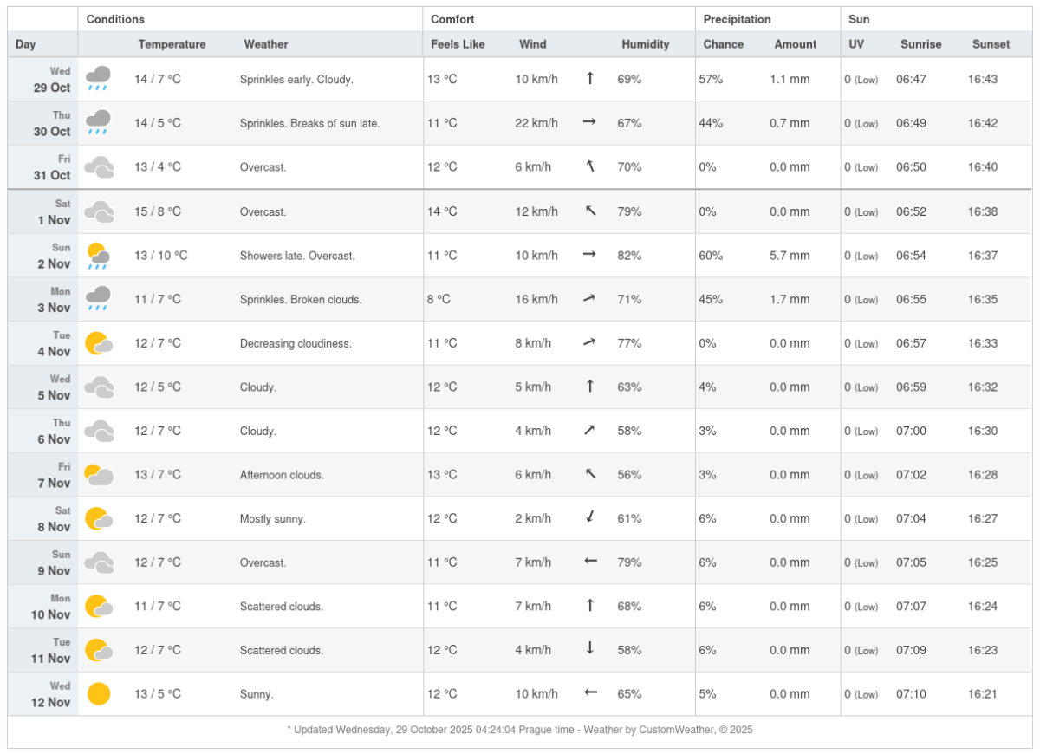Click the Sunrise column header

coord(920,44)
